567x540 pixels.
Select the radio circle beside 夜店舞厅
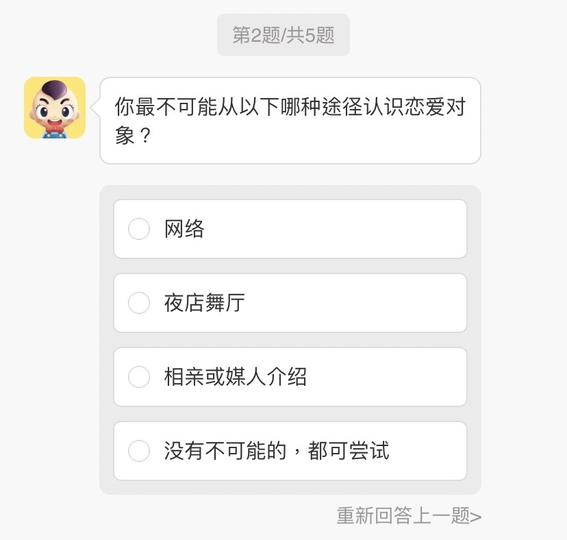(x=139, y=303)
